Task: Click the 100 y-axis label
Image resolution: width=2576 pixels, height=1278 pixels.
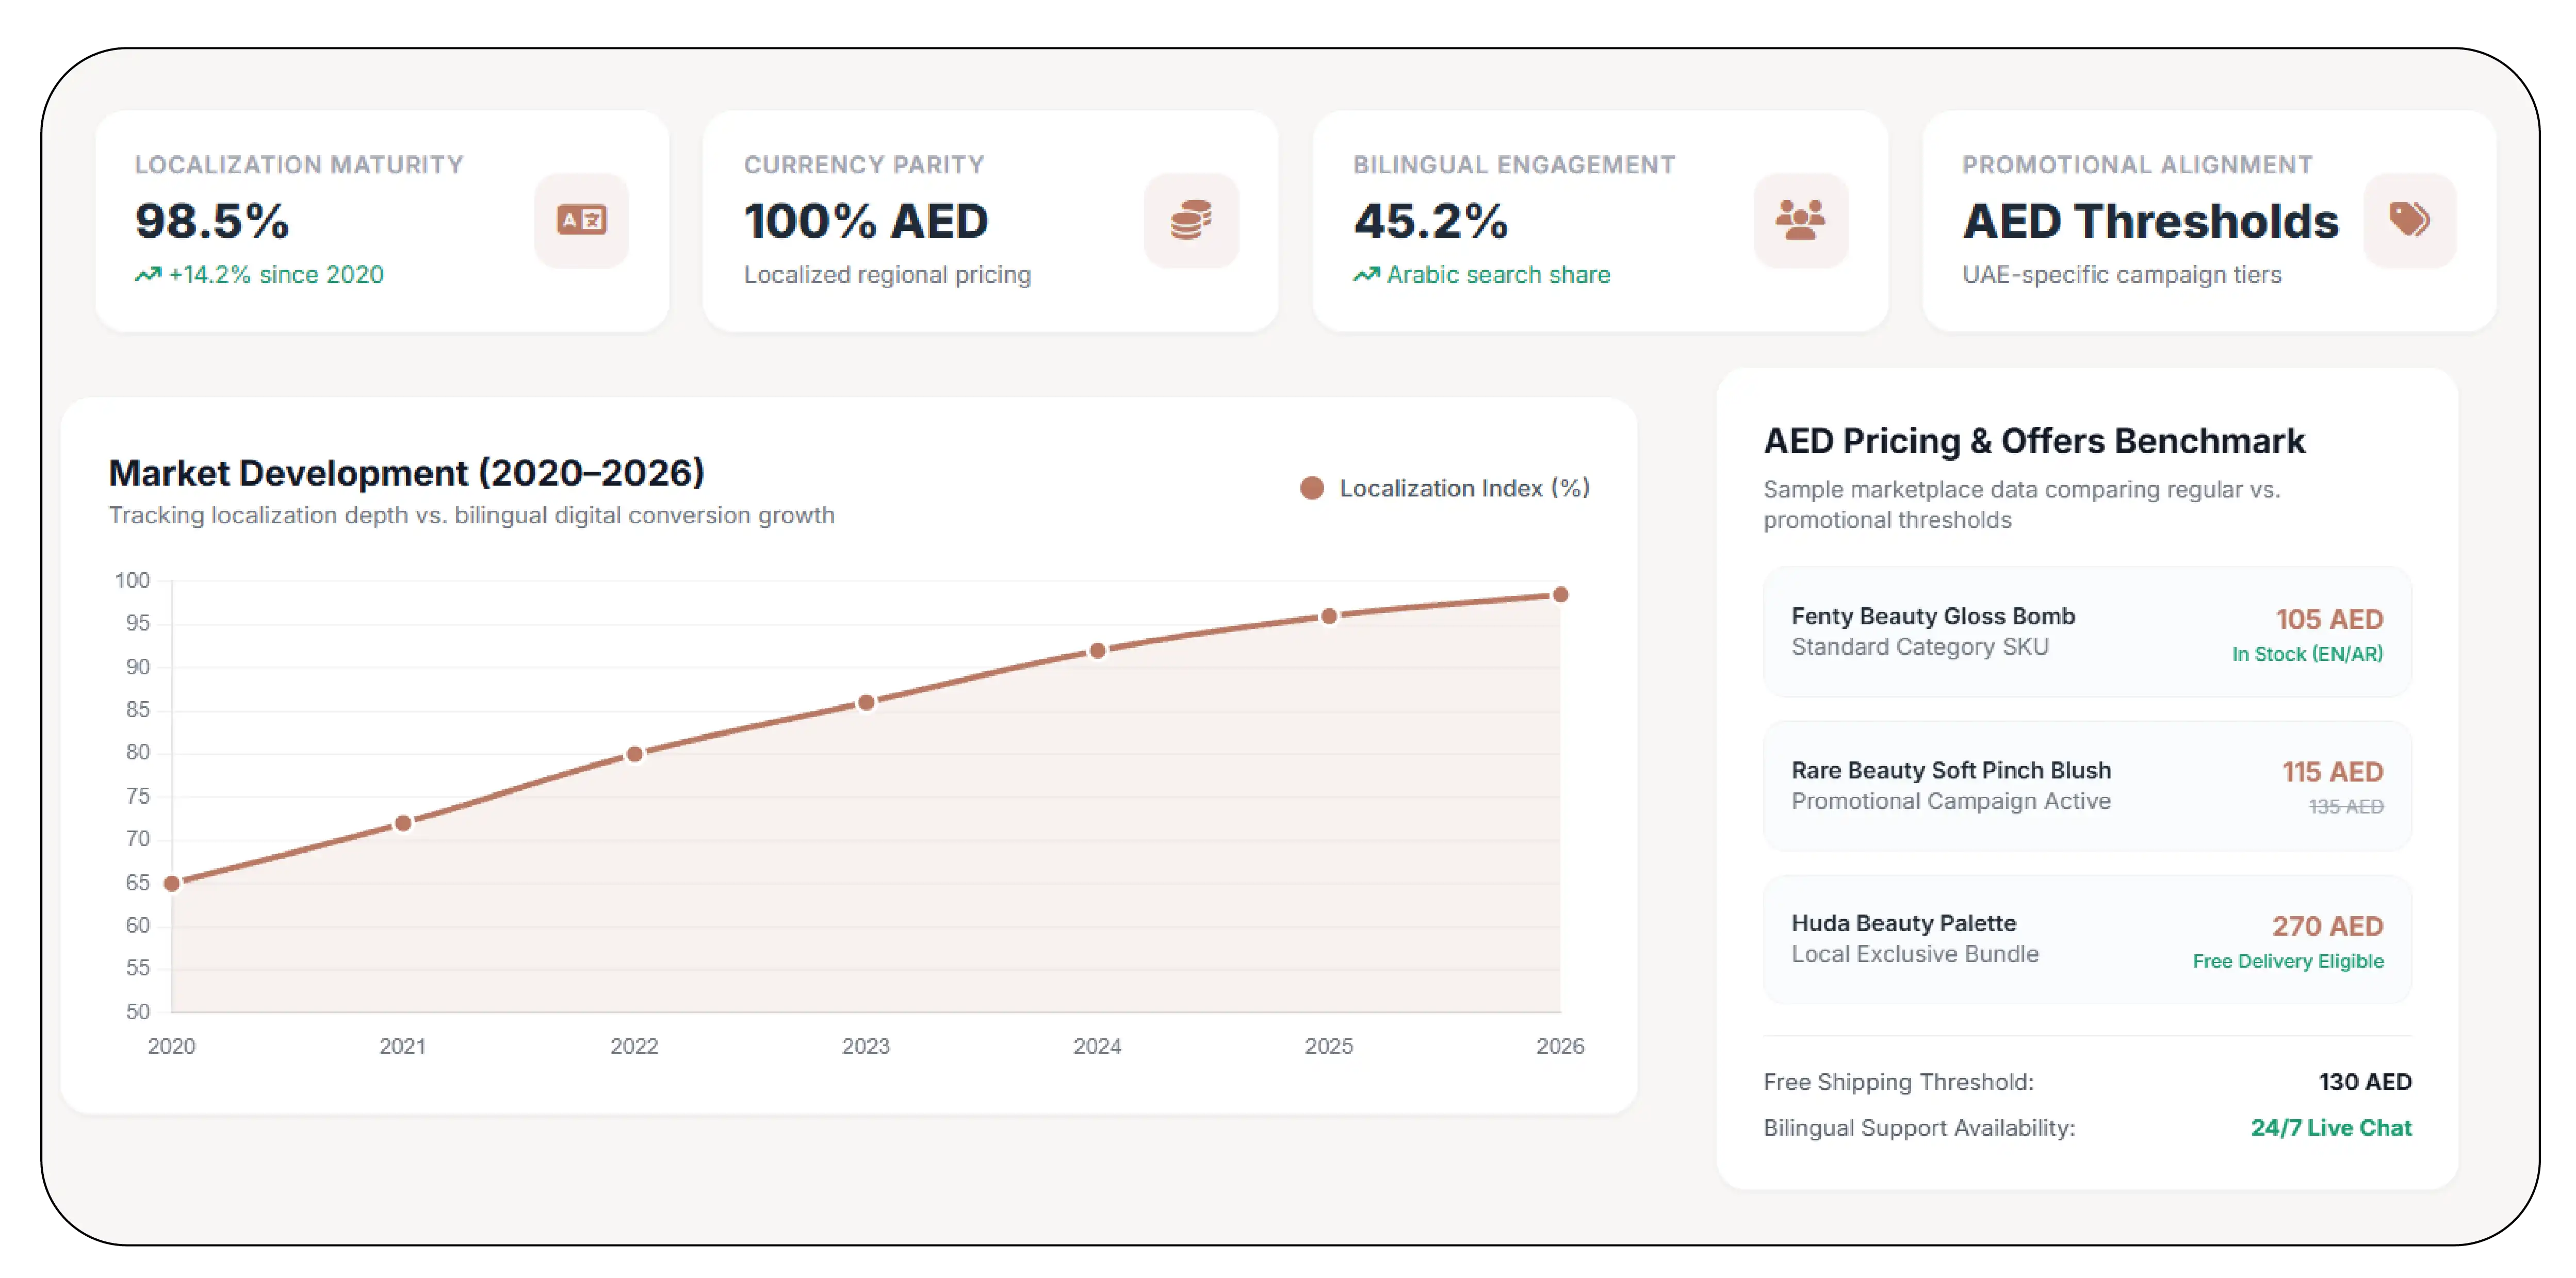Action: [x=132, y=580]
